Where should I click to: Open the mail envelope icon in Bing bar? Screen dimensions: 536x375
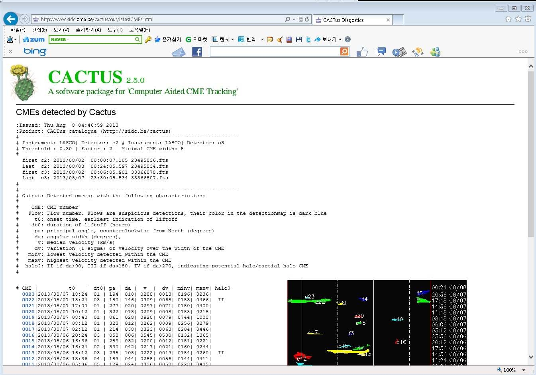[179, 52]
